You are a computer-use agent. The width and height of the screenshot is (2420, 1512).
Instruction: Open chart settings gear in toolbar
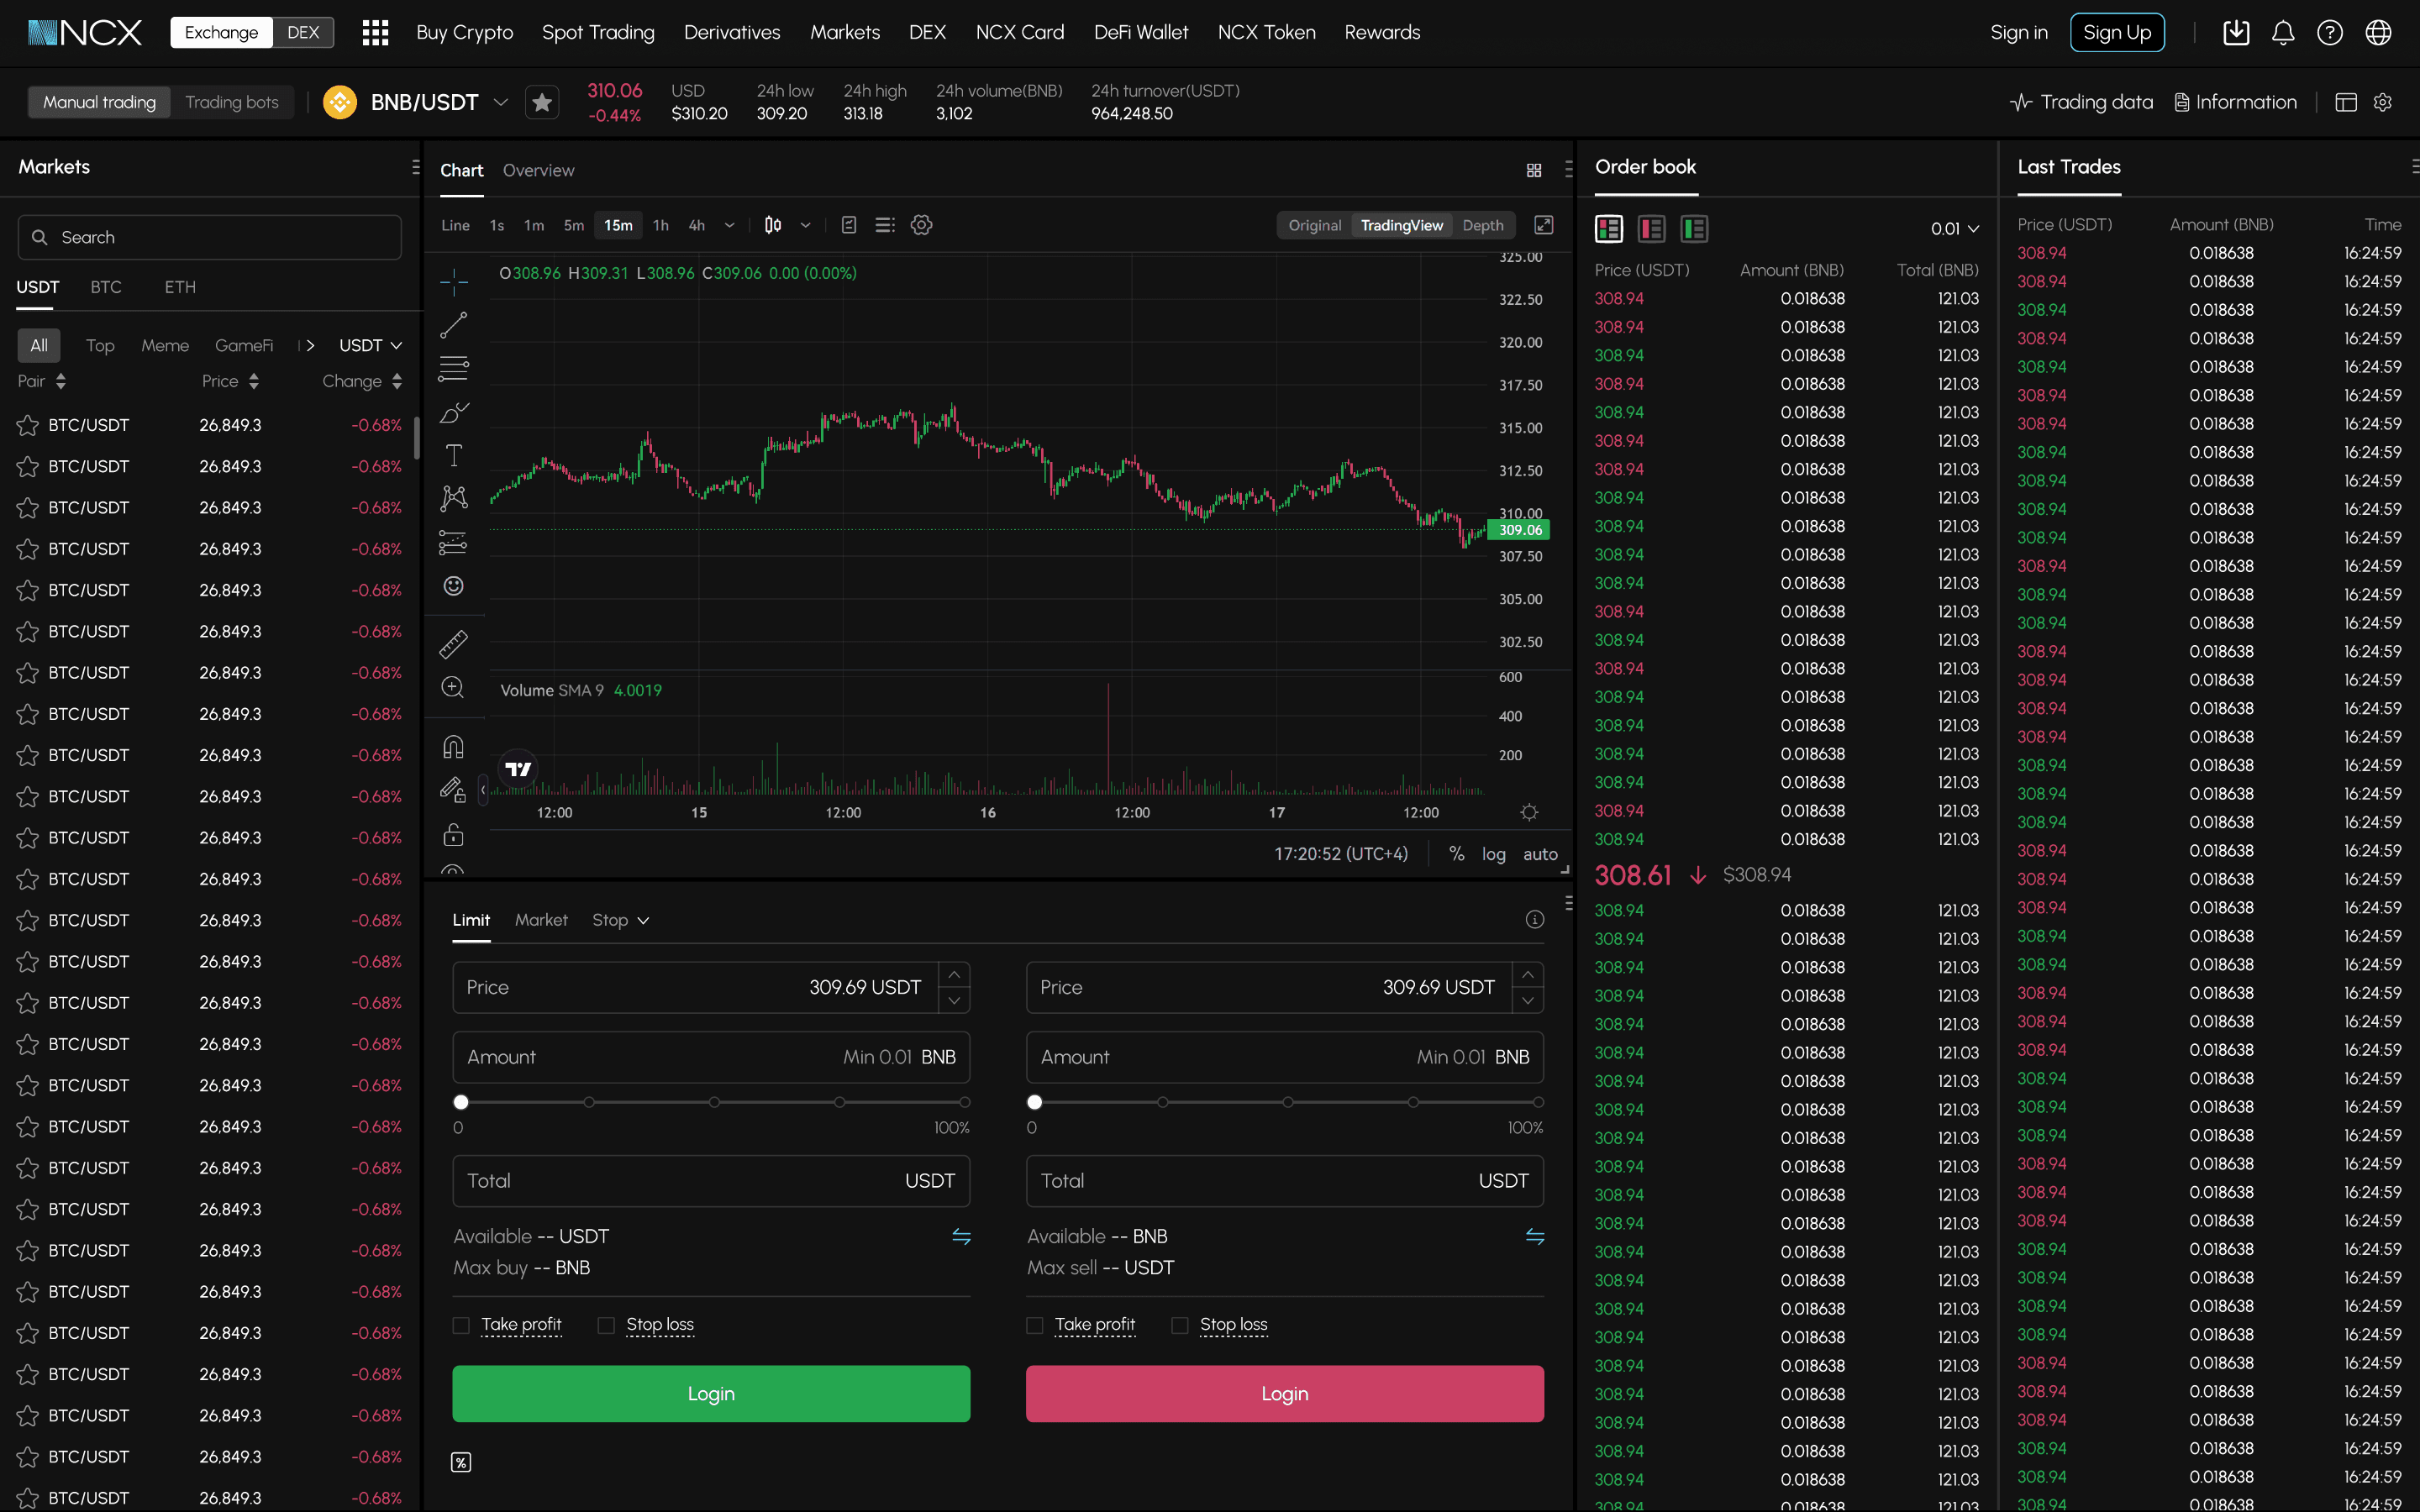click(921, 225)
